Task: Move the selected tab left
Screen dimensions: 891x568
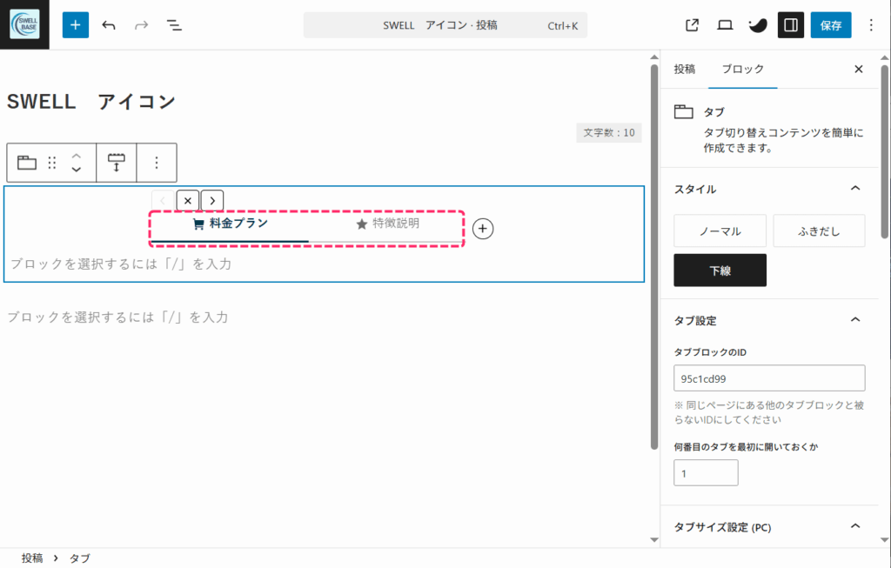Action: (x=163, y=201)
